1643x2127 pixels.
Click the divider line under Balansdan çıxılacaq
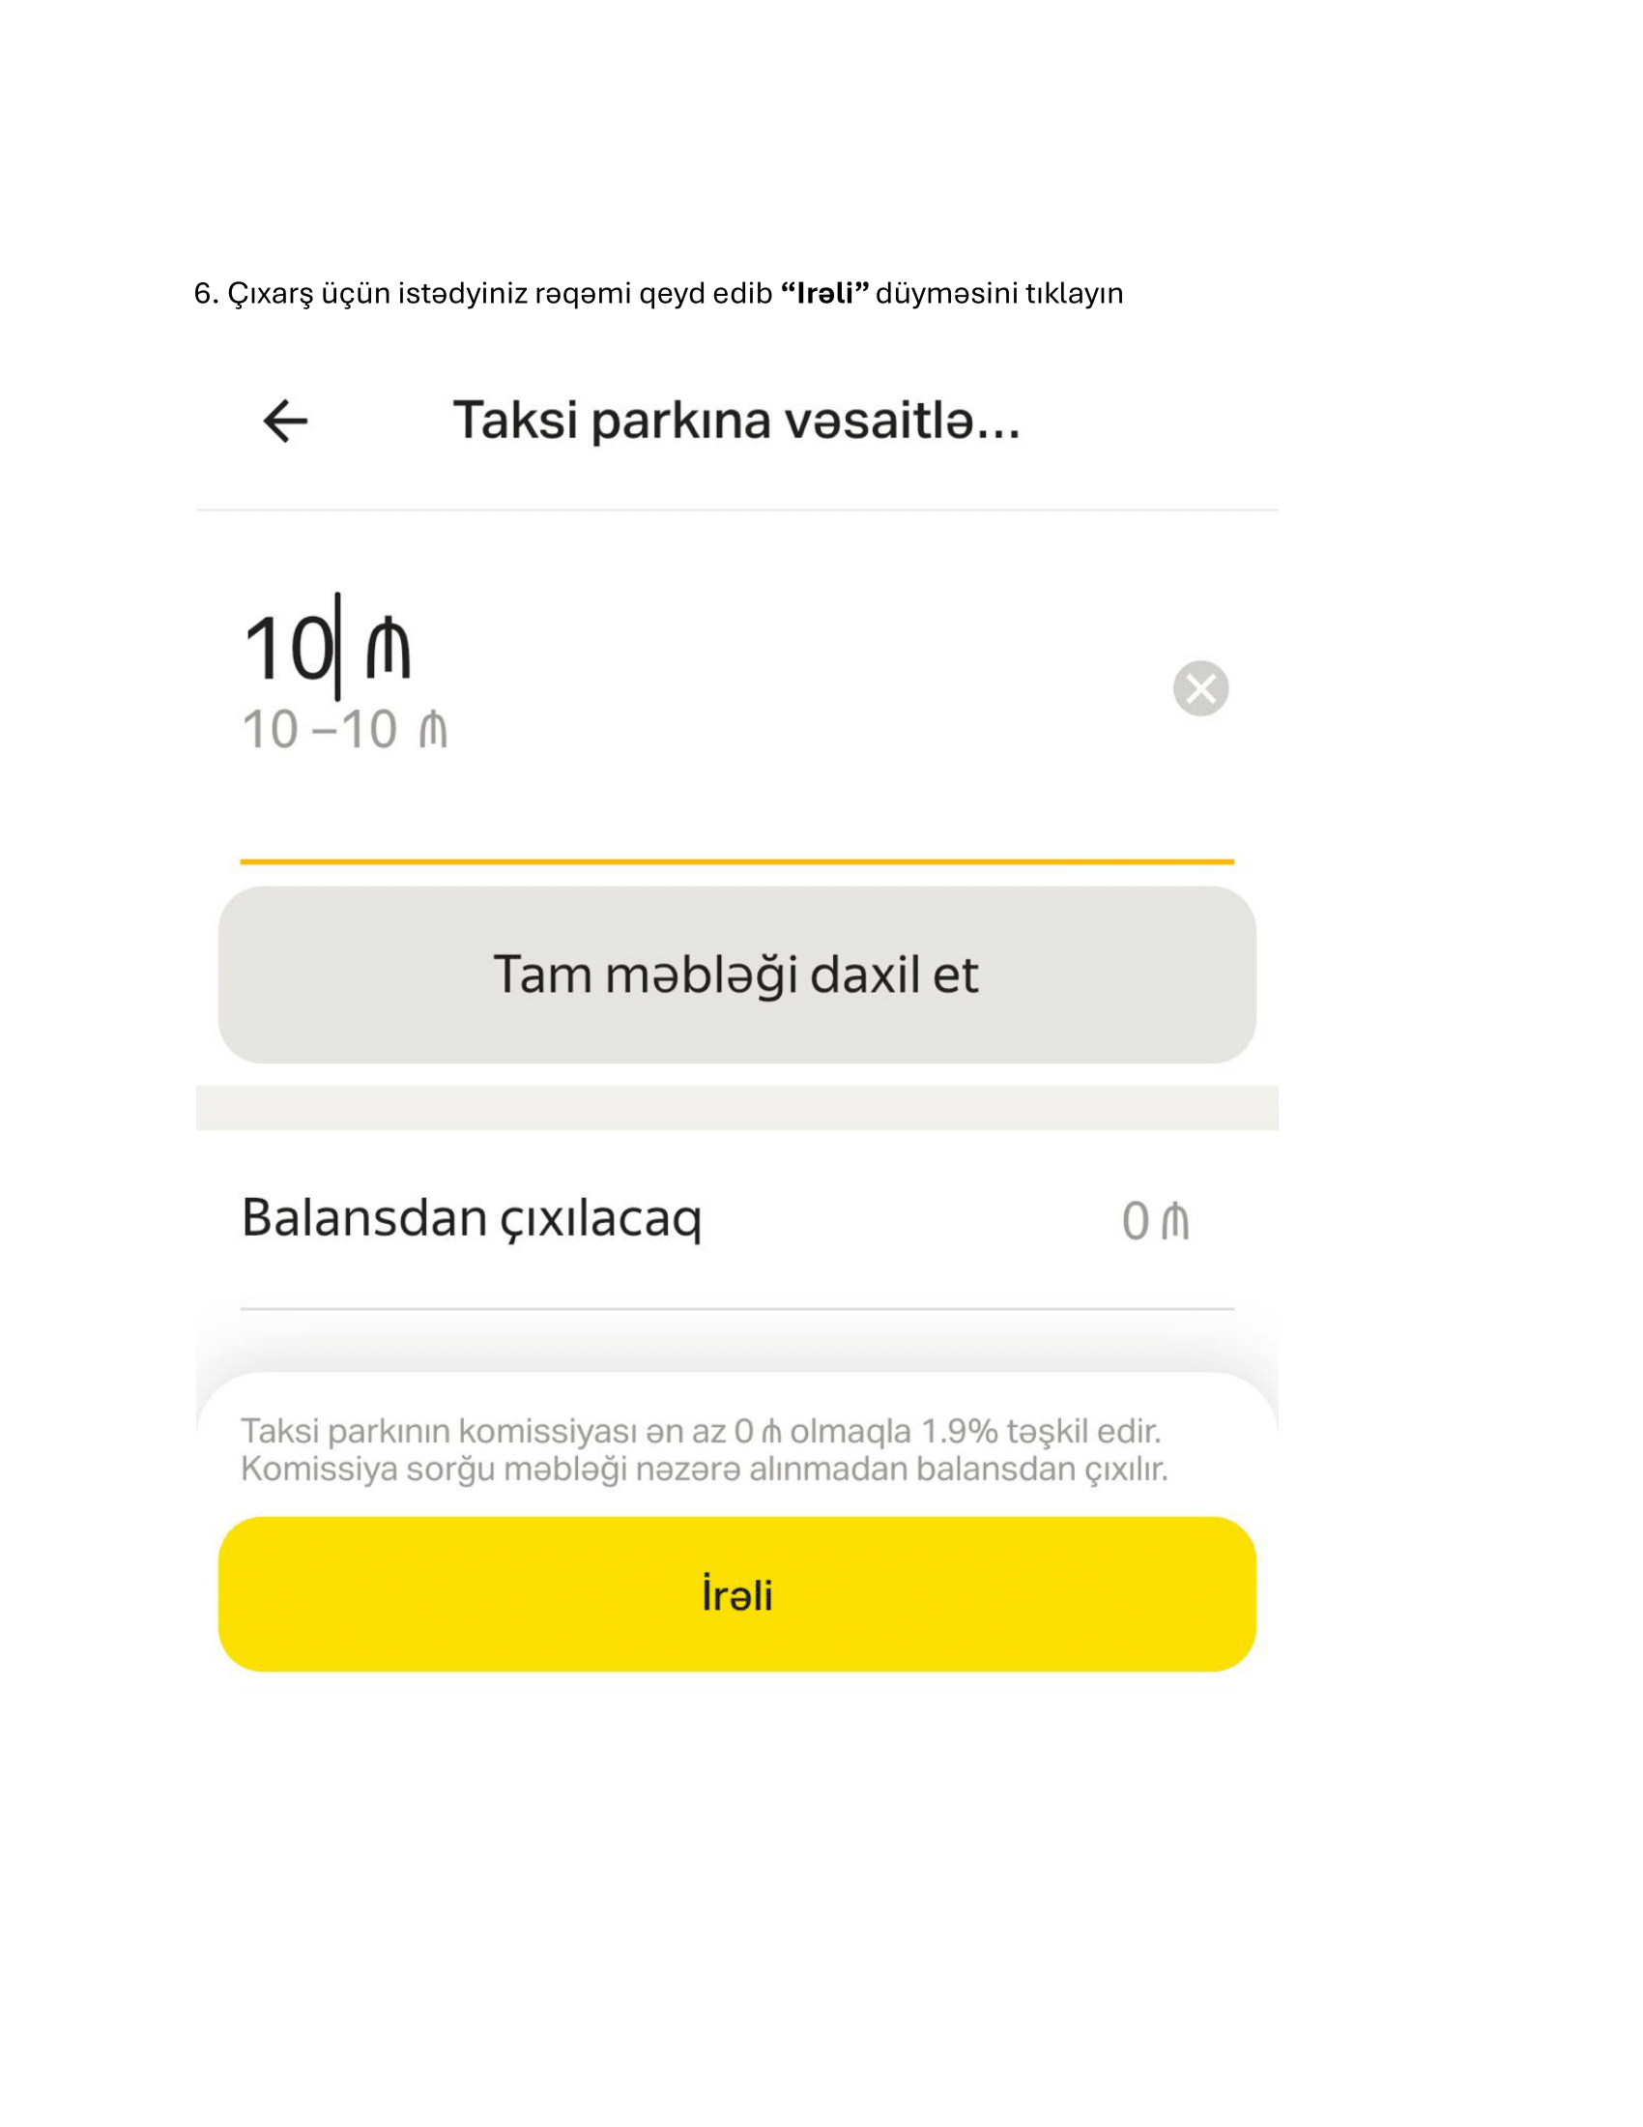tap(736, 1309)
